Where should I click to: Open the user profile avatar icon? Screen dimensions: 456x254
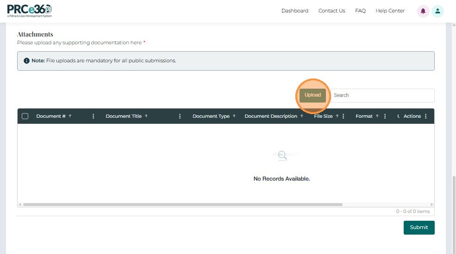tap(437, 11)
